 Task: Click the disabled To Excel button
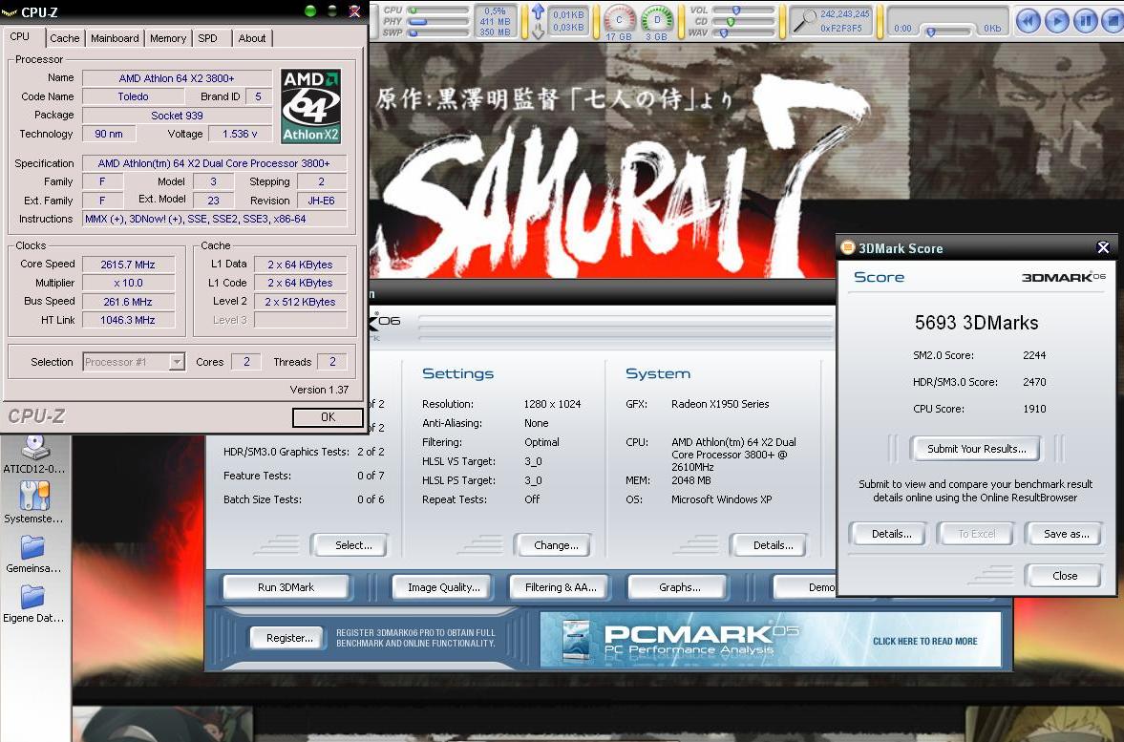(x=976, y=534)
